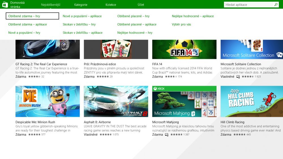The image size is (283, 159).
Task: Open Microsoft Solitaire Collection title link
Action: 241,64
